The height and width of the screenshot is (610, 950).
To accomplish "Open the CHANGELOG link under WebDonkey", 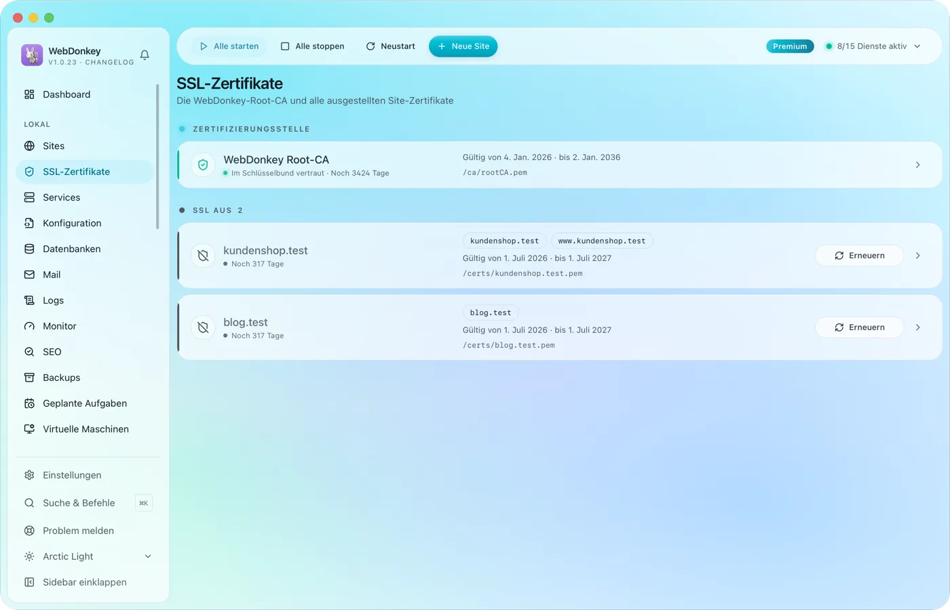I will coord(109,62).
